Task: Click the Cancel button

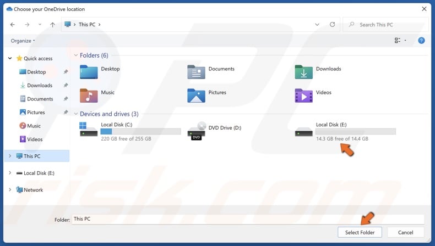Action: (x=405, y=232)
